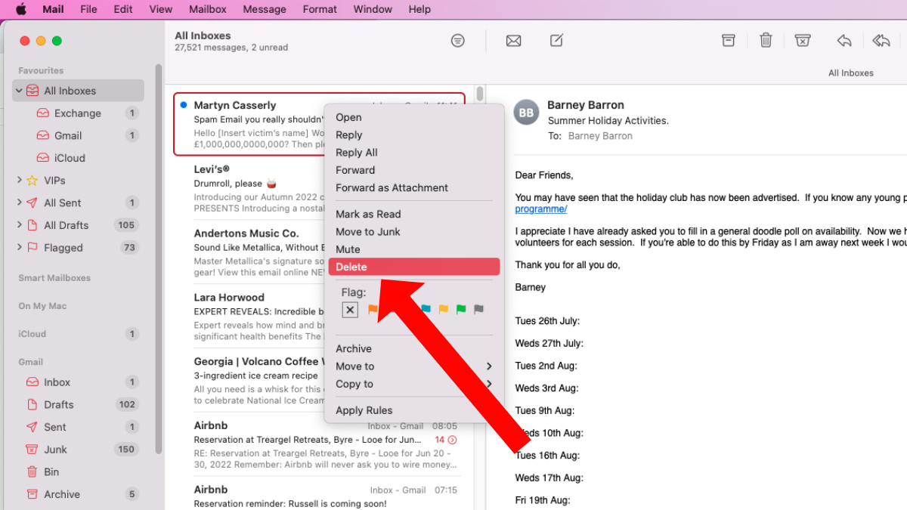Compose a new message
This screenshot has height=510, width=907.
pos(556,41)
